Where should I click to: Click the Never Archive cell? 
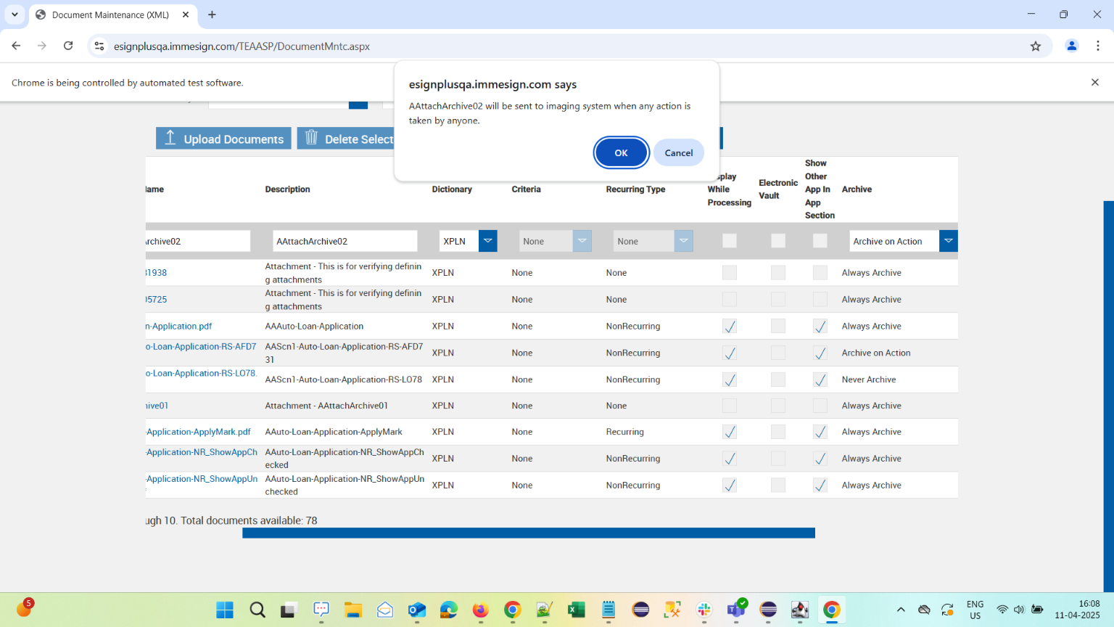point(869,380)
